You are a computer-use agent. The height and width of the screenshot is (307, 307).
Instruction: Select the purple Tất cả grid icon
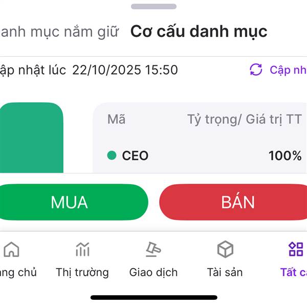point(296,250)
